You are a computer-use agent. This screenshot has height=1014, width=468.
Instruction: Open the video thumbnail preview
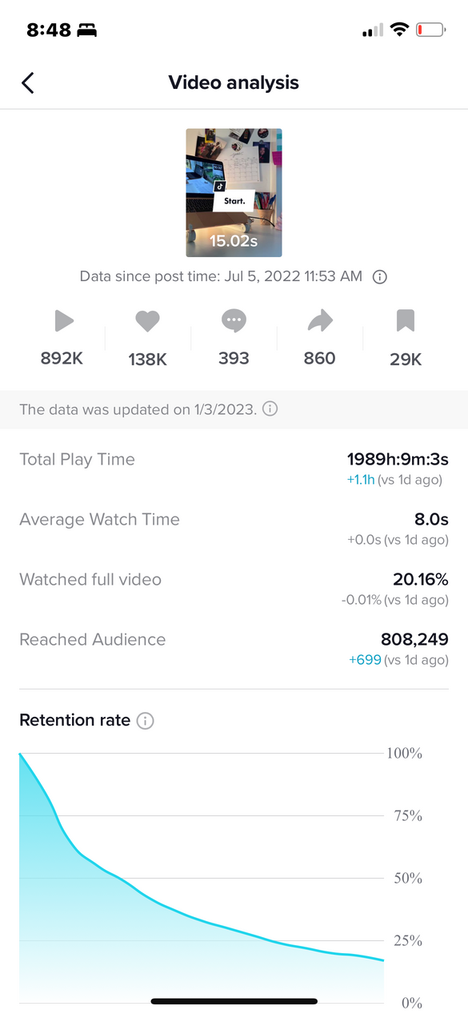[234, 193]
